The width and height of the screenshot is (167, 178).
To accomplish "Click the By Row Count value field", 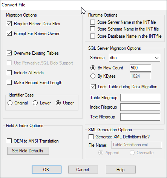I will 140,68.
